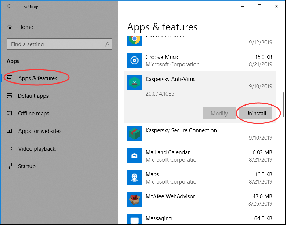The height and width of the screenshot is (225, 286).
Task: Click the Home house icon
Action: click(x=10, y=27)
